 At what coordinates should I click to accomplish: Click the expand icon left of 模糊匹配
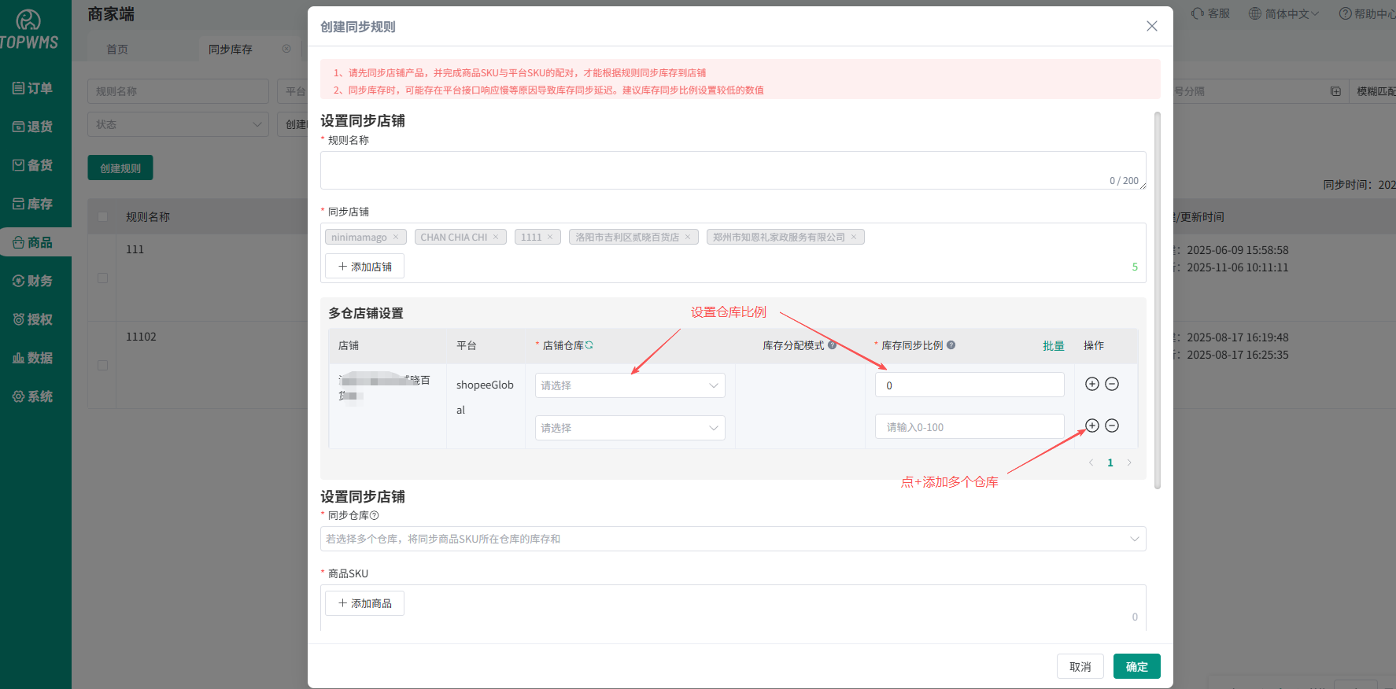pos(1335,91)
